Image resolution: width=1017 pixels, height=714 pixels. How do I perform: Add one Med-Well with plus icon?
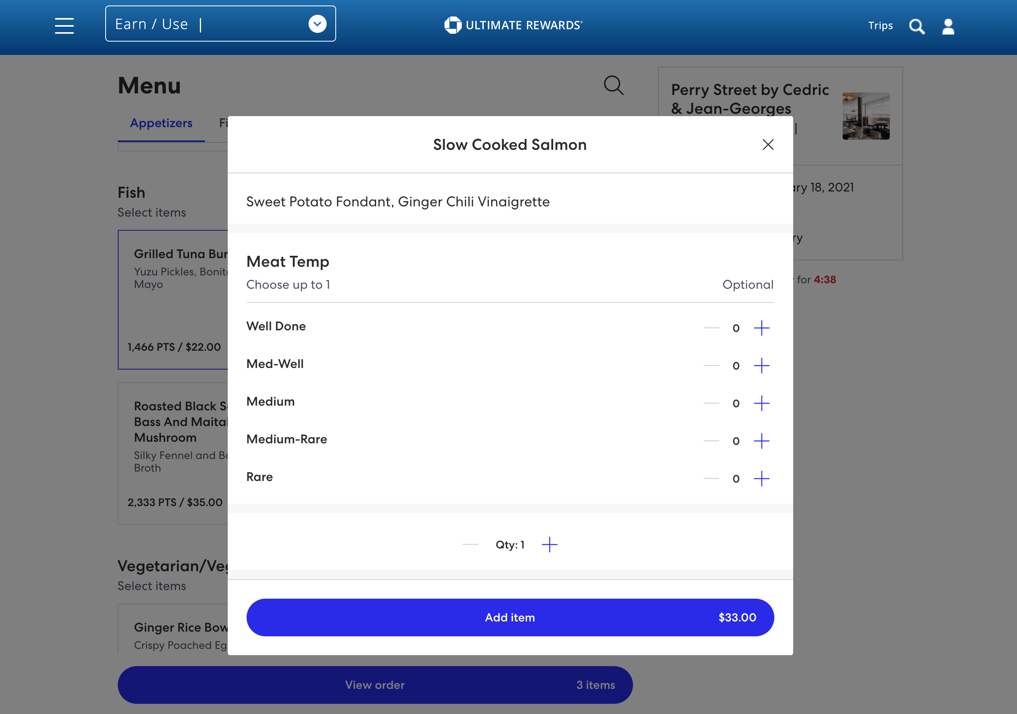761,366
